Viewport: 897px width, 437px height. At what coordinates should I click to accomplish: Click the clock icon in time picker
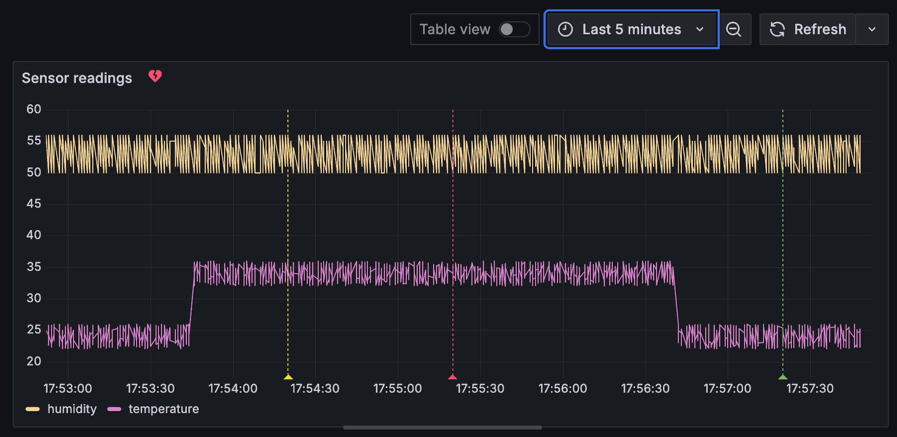click(x=565, y=30)
